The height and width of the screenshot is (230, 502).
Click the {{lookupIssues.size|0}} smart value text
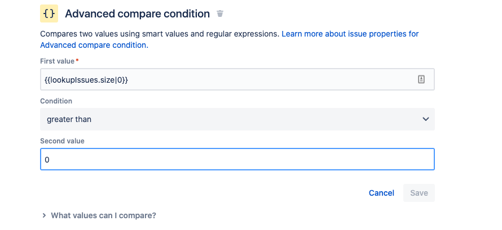86,80
